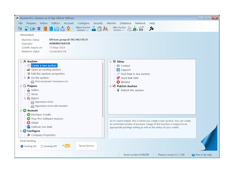Click the black gavel toolbar icon
Viewport: 234px width, 173px height.
pos(151,29)
